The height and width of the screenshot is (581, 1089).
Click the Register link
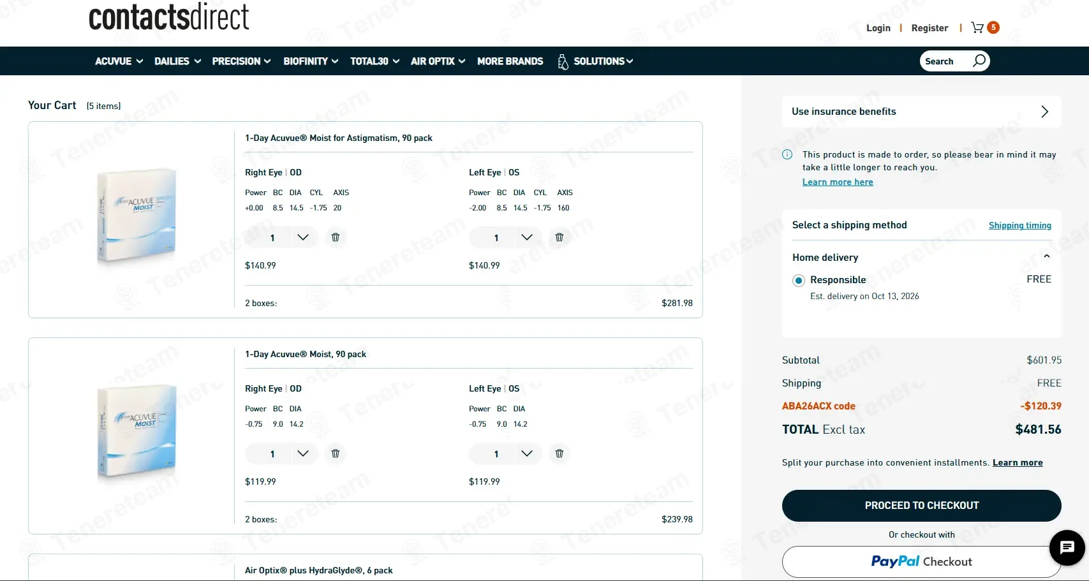(x=930, y=28)
